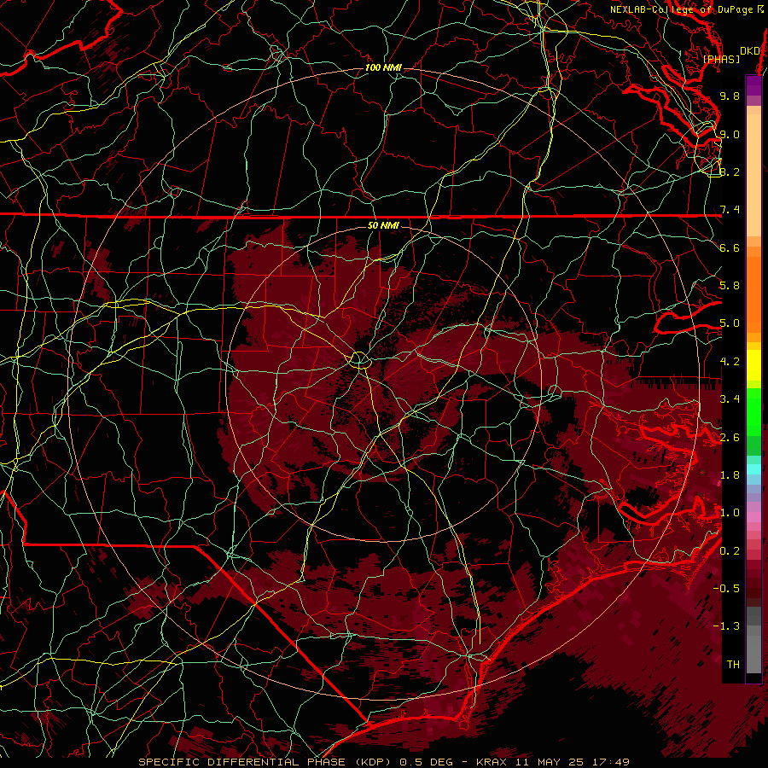This screenshot has height=768, width=768.
Task: Click the 7.4 value on color scale
Action: [x=730, y=210]
